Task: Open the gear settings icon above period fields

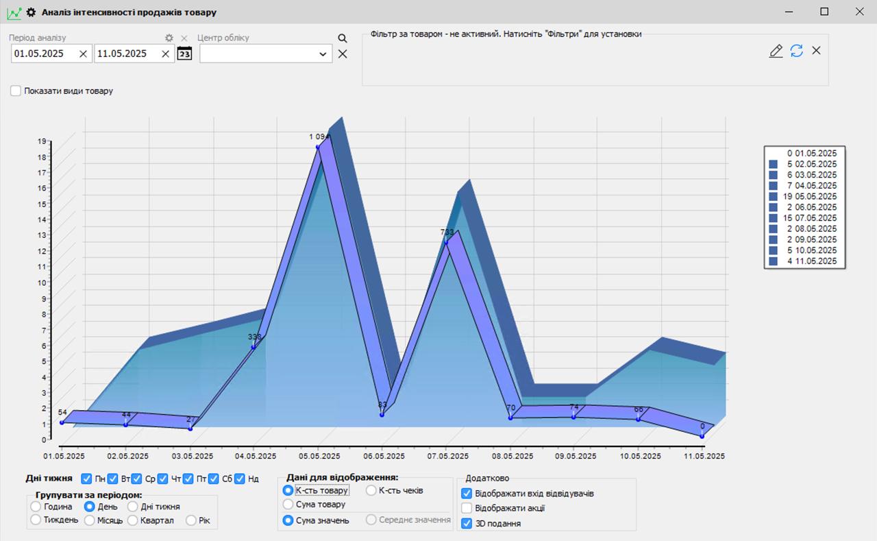Action: pyautogui.click(x=169, y=38)
